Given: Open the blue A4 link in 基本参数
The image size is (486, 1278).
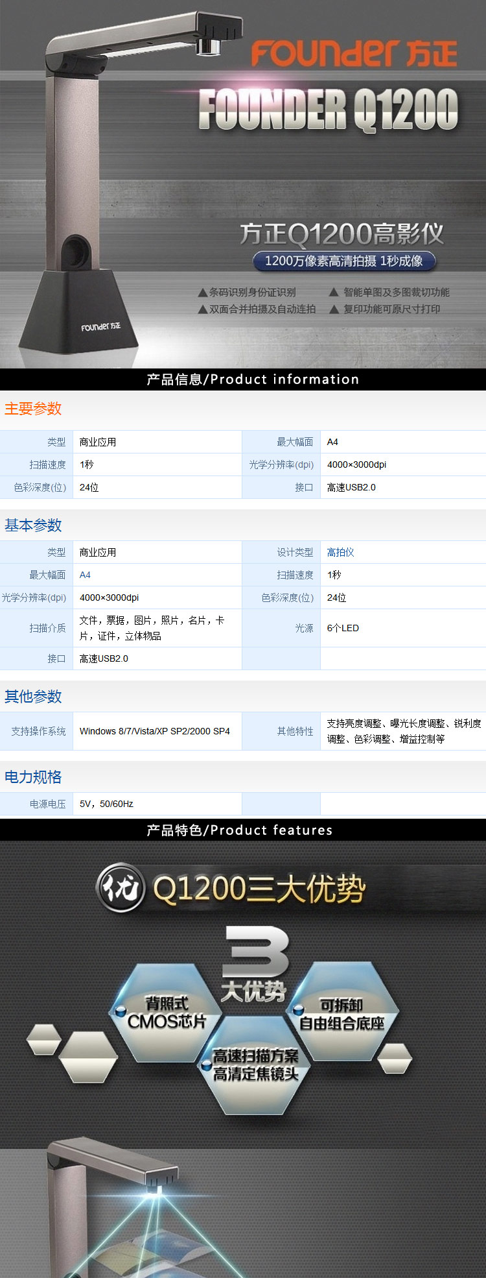Looking at the screenshot, I should (x=85, y=575).
